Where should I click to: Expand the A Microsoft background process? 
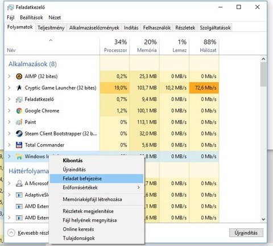pos(9,183)
